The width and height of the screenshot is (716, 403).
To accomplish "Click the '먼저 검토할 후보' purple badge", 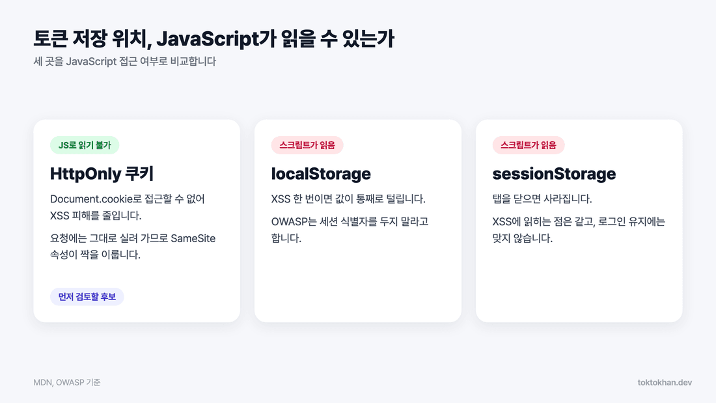I will pyautogui.click(x=87, y=296).
